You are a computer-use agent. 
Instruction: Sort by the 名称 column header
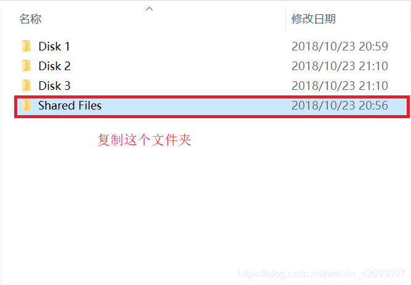pos(30,19)
